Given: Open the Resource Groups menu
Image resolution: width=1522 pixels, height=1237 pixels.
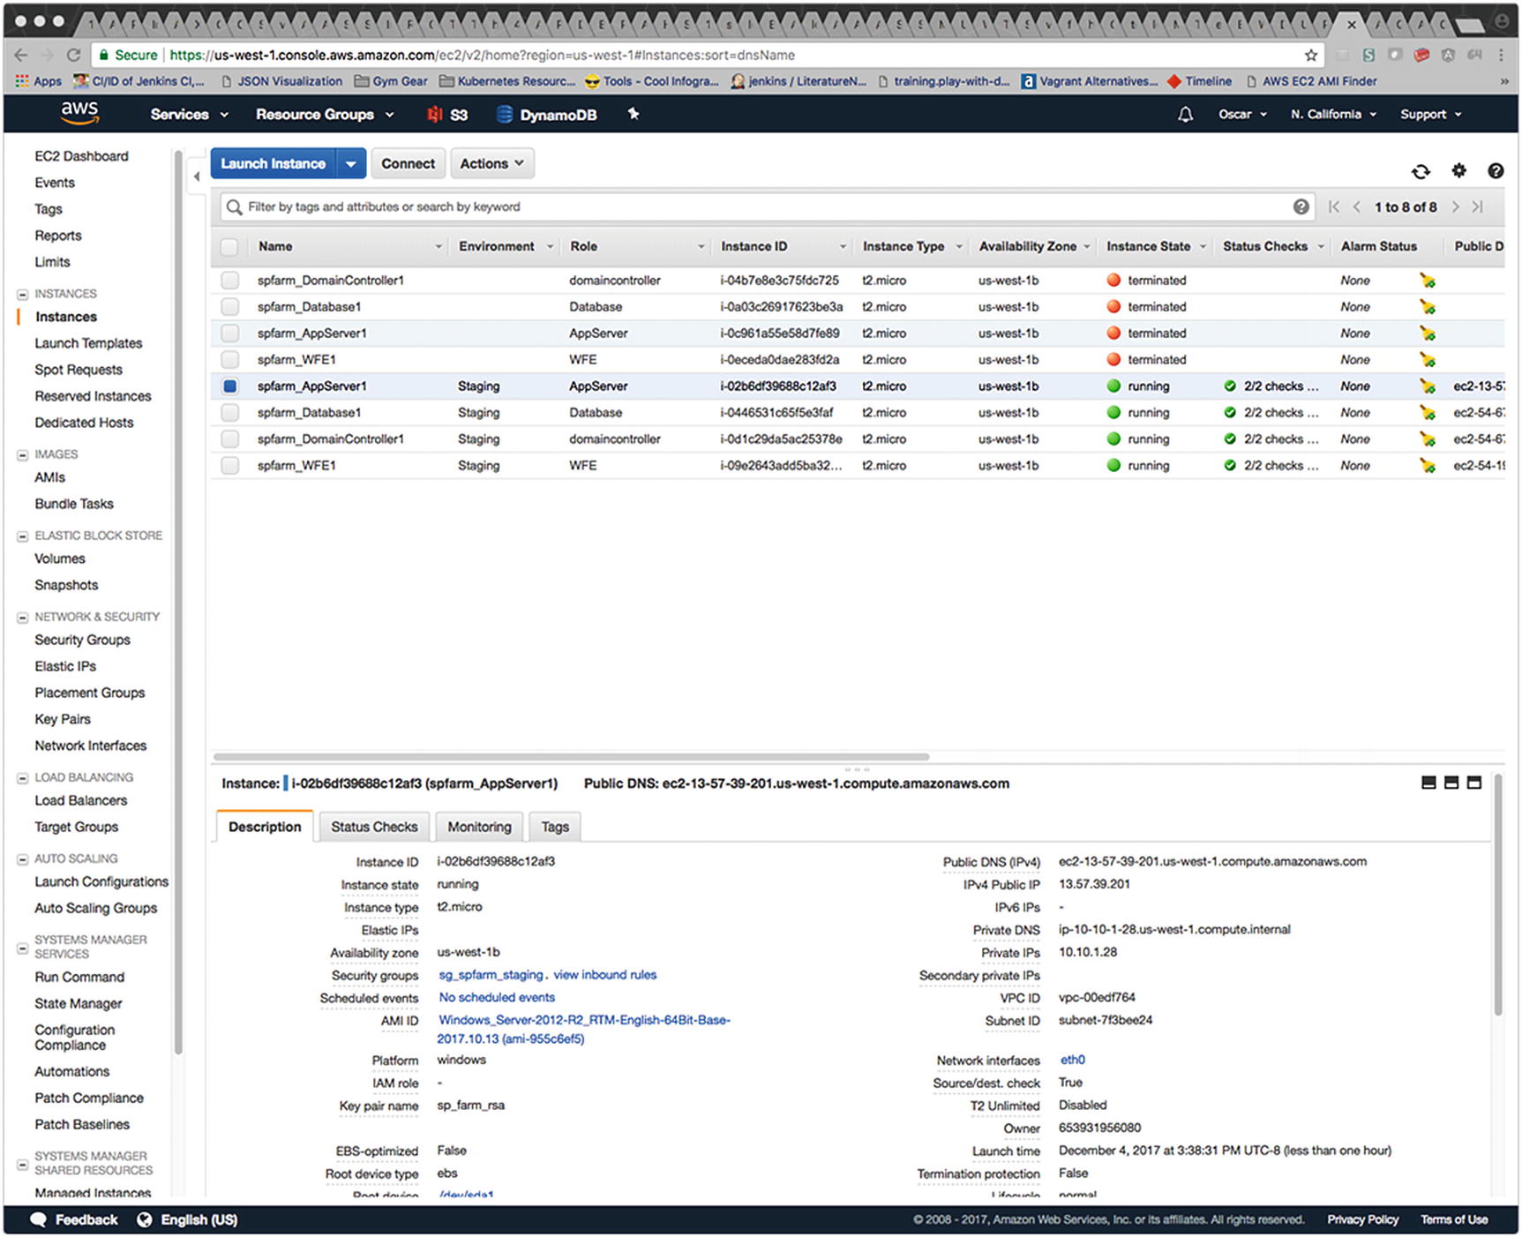Looking at the screenshot, I should [325, 115].
